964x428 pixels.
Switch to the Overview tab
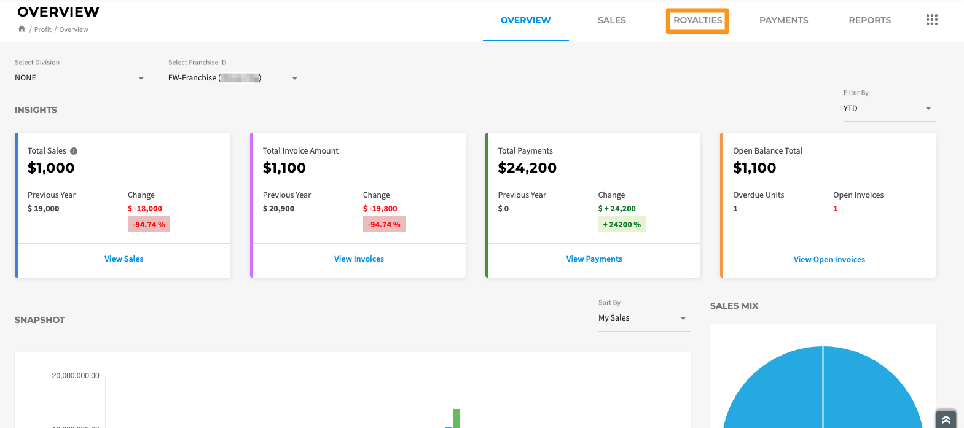coord(526,20)
